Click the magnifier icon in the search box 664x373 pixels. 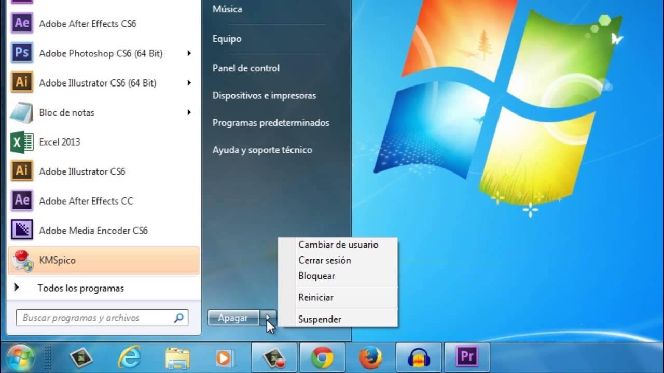pyautogui.click(x=178, y=318)
